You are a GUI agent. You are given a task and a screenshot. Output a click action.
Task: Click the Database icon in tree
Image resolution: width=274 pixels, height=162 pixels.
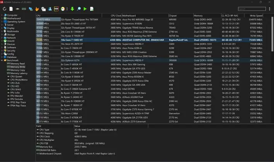(x=5, y=57)
